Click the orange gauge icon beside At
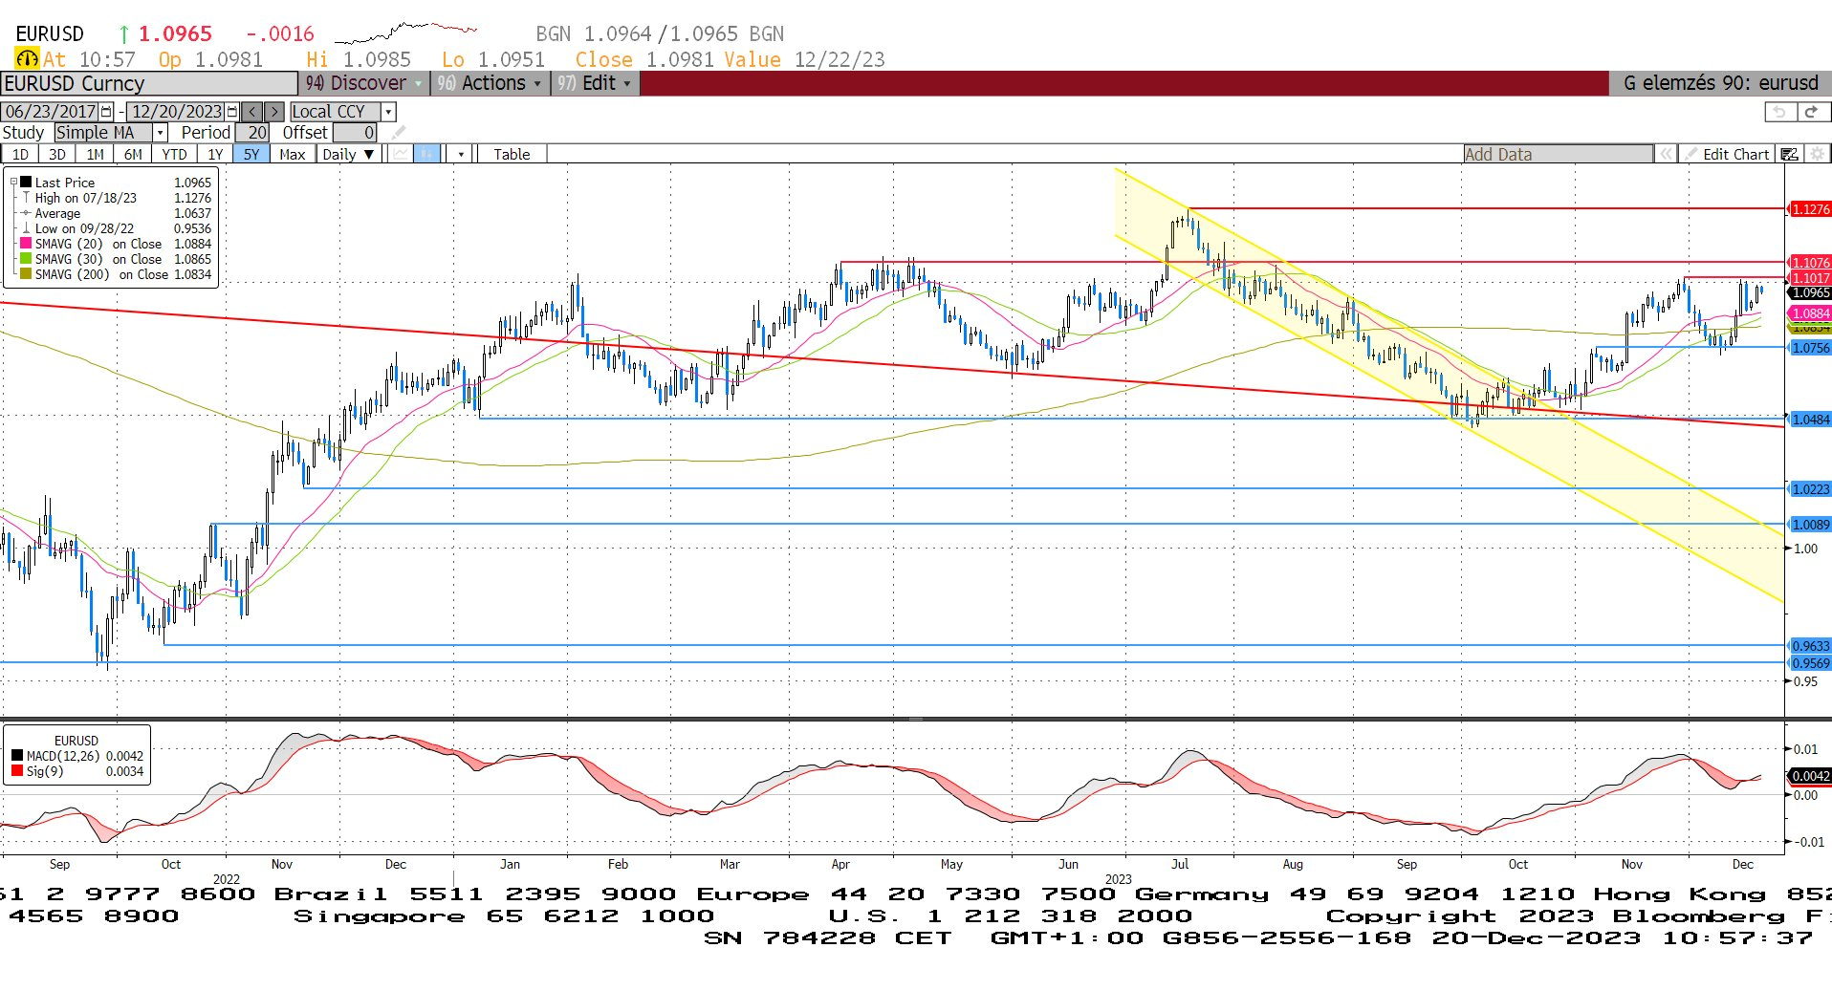 click(x=27, y=59)
